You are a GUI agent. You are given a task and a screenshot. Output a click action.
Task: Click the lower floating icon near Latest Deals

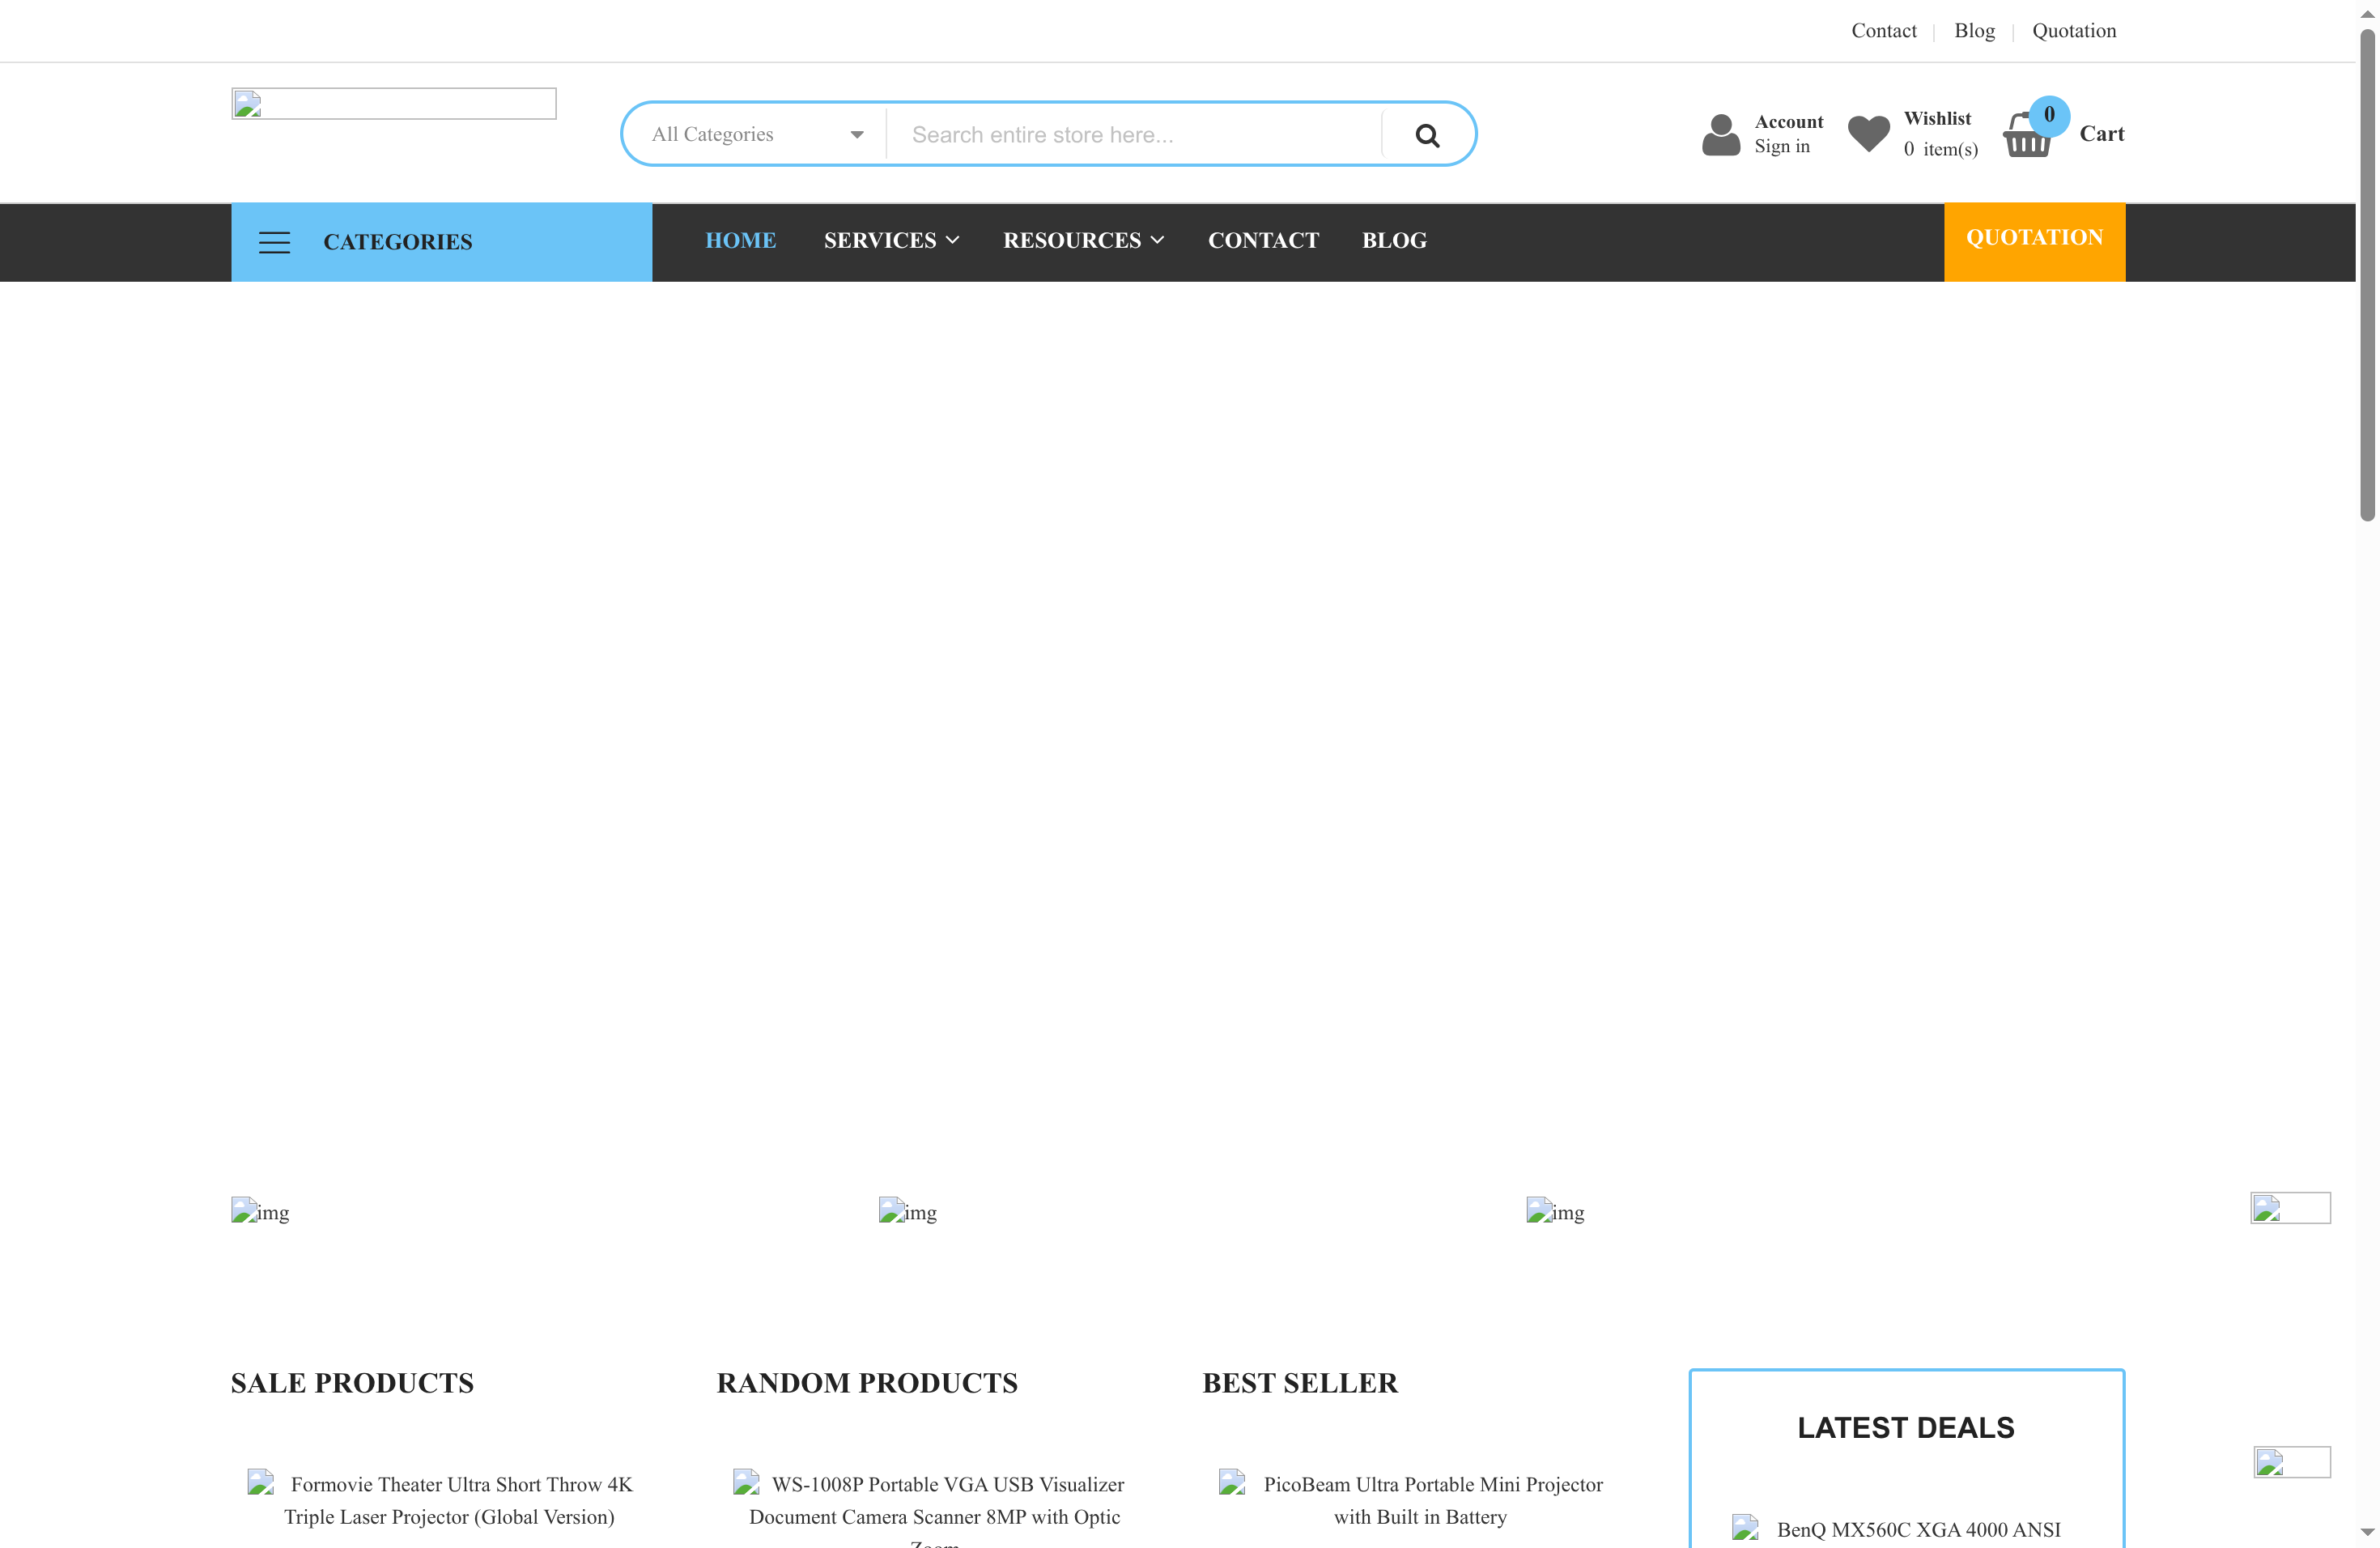2290,1462
